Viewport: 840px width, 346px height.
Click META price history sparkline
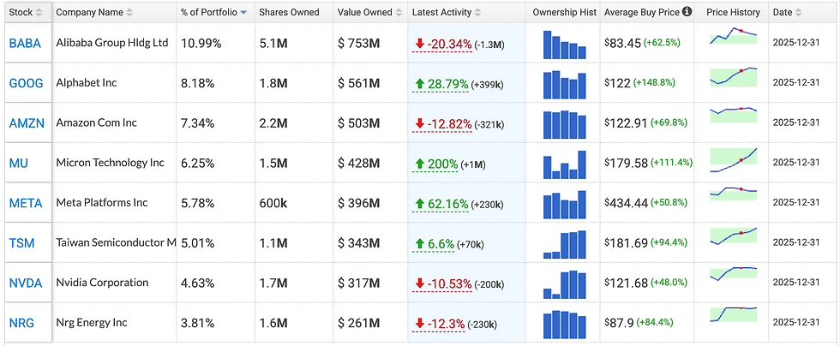pos(734,194)
